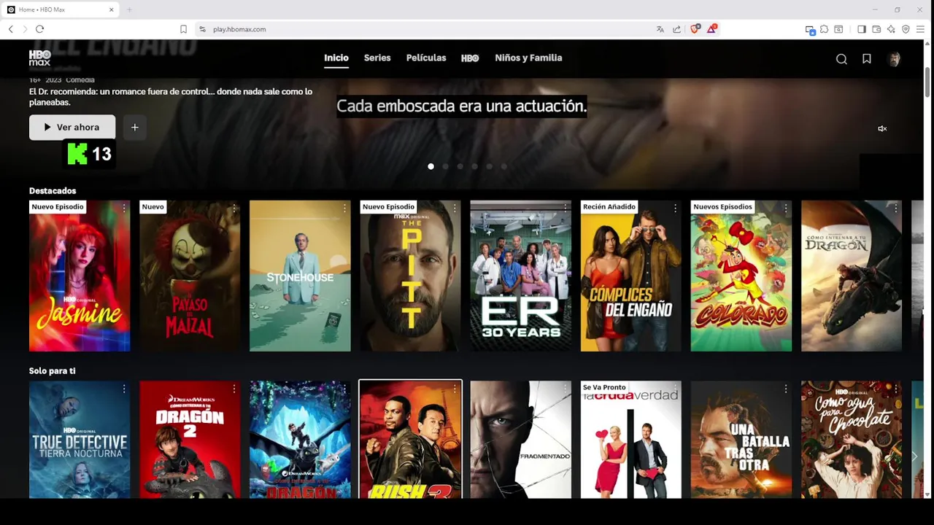This screenshot has width=934, height=525.
Task: Toggle the browser sidebar panel
Action: (x=862, y=29)
